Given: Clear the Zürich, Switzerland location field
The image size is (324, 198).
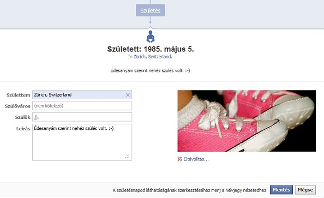Looking at the screenshot, I should pos(128,95).
